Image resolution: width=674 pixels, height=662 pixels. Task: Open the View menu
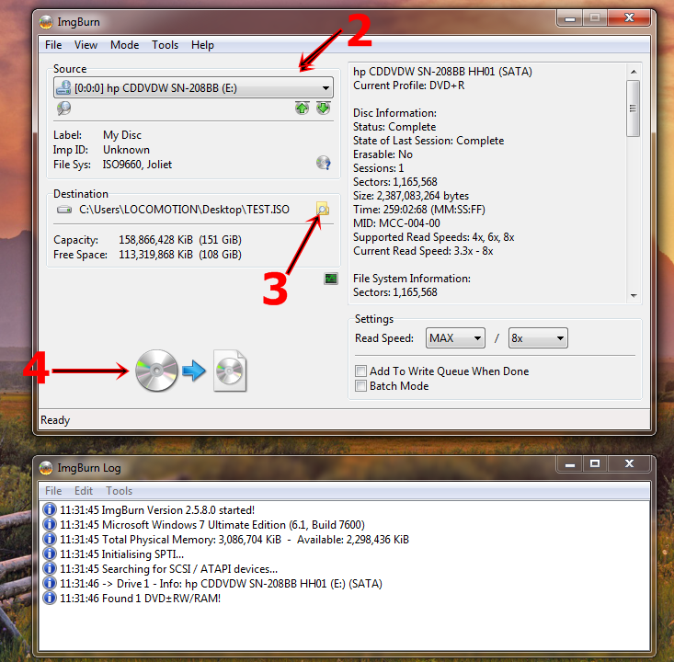[86, 45]
